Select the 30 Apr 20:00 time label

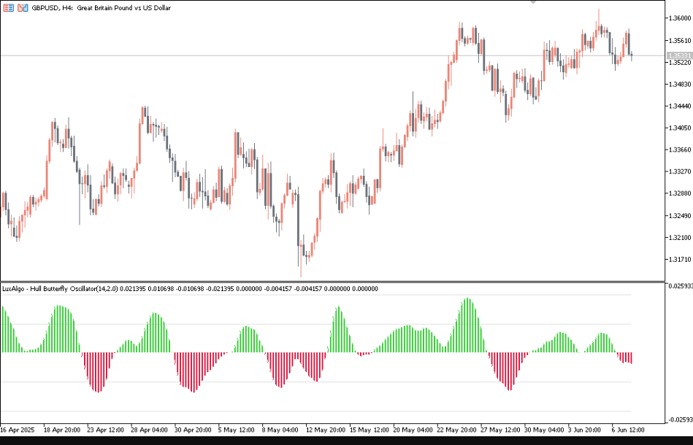[x=194, y=430]
